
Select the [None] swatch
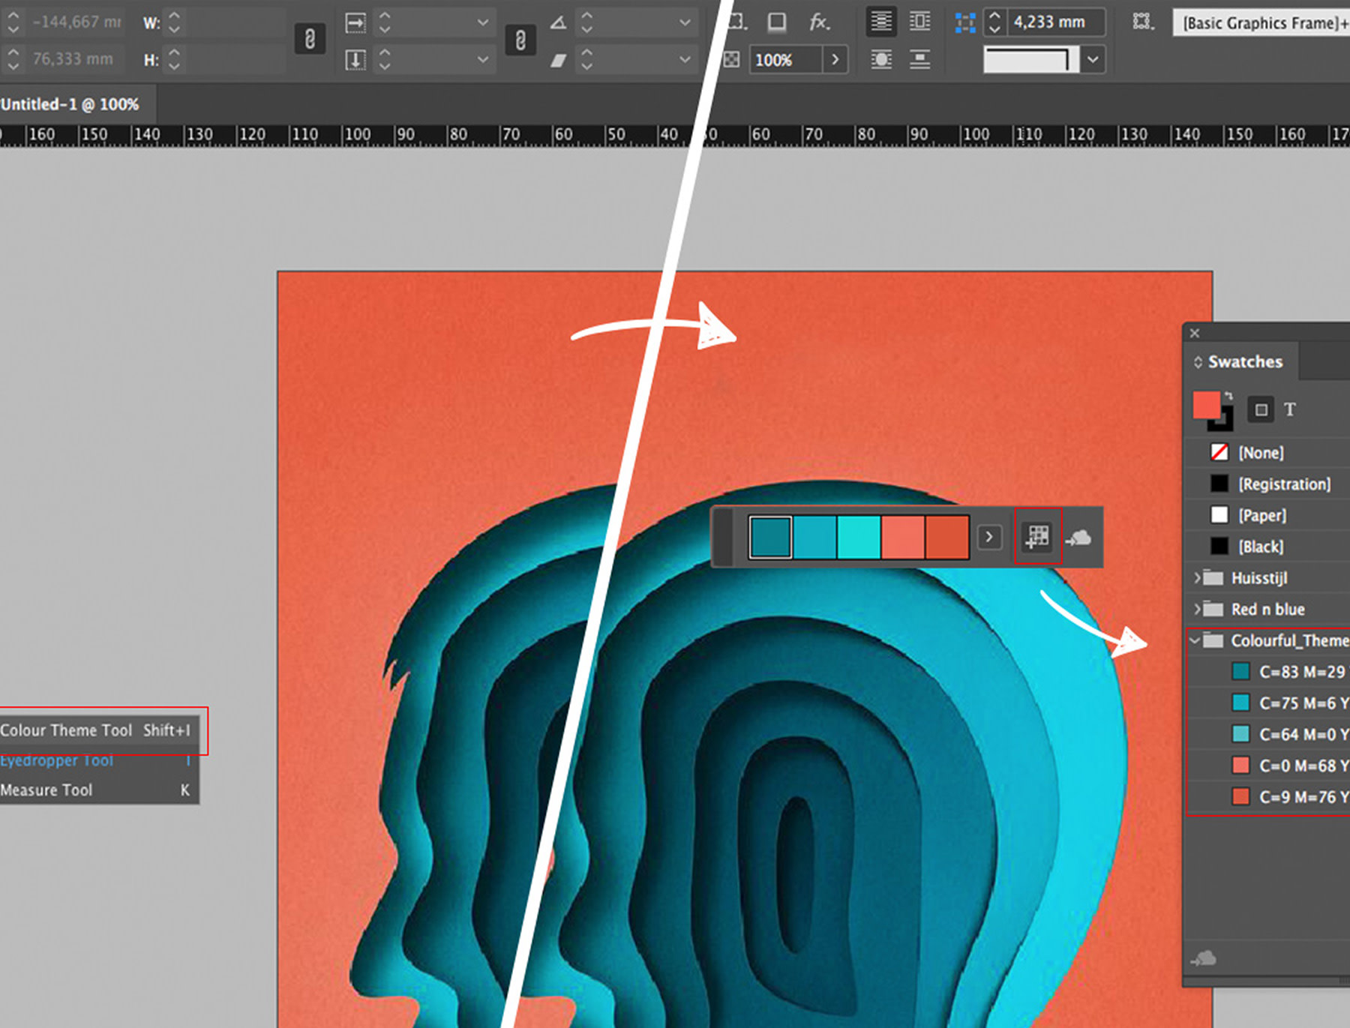(1267, 452)
